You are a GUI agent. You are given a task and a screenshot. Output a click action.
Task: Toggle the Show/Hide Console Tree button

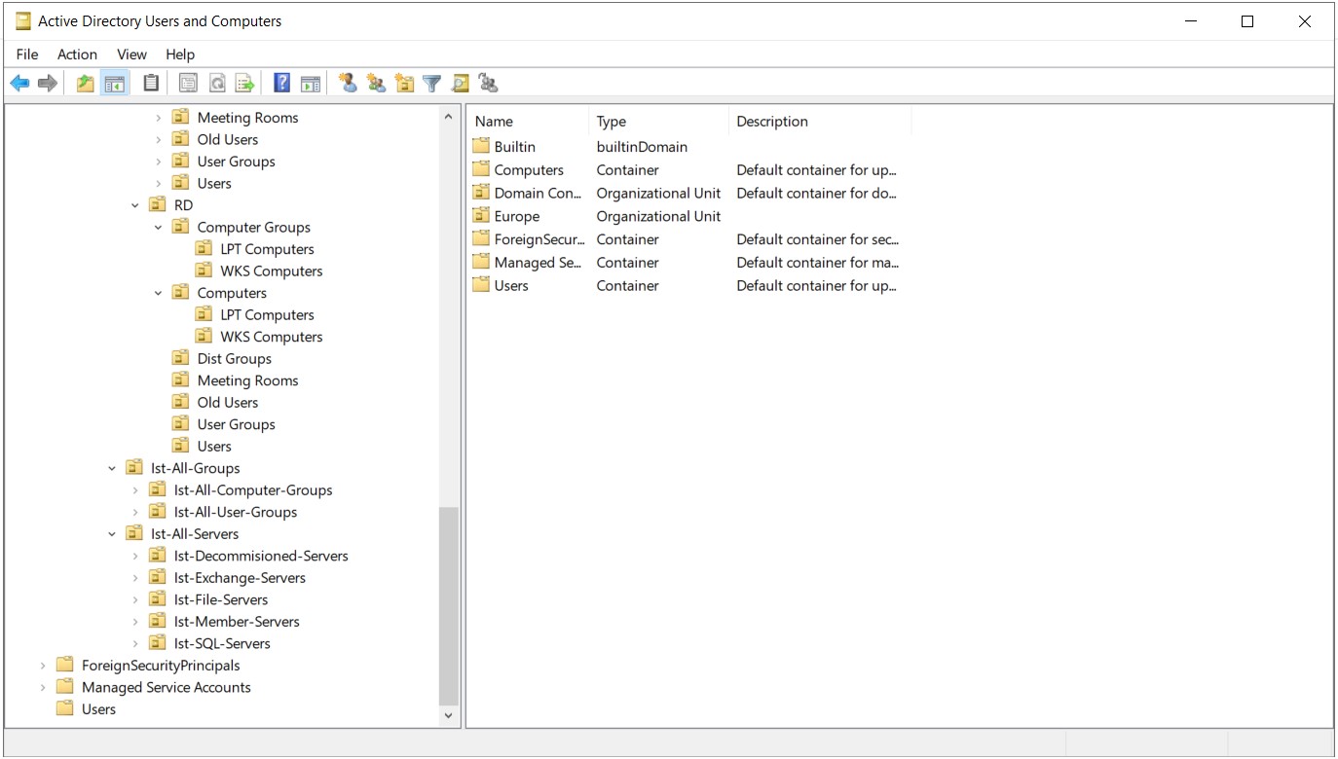(115, 84)
